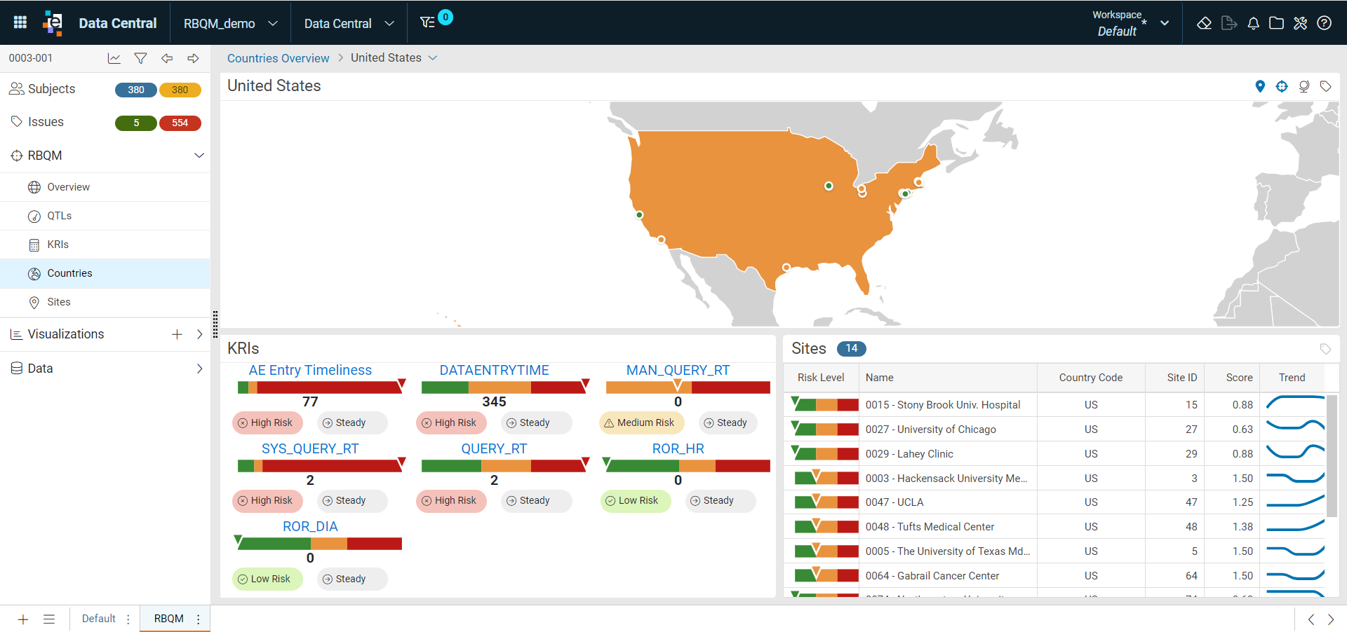Open the notifications bell
1347x632 pixels.
coord(1253,23)
